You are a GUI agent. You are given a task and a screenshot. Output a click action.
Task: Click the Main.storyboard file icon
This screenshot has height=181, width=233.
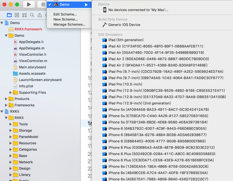point(15,67)
